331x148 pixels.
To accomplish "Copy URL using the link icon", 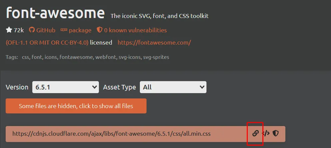I will click(x=255, y=133).
